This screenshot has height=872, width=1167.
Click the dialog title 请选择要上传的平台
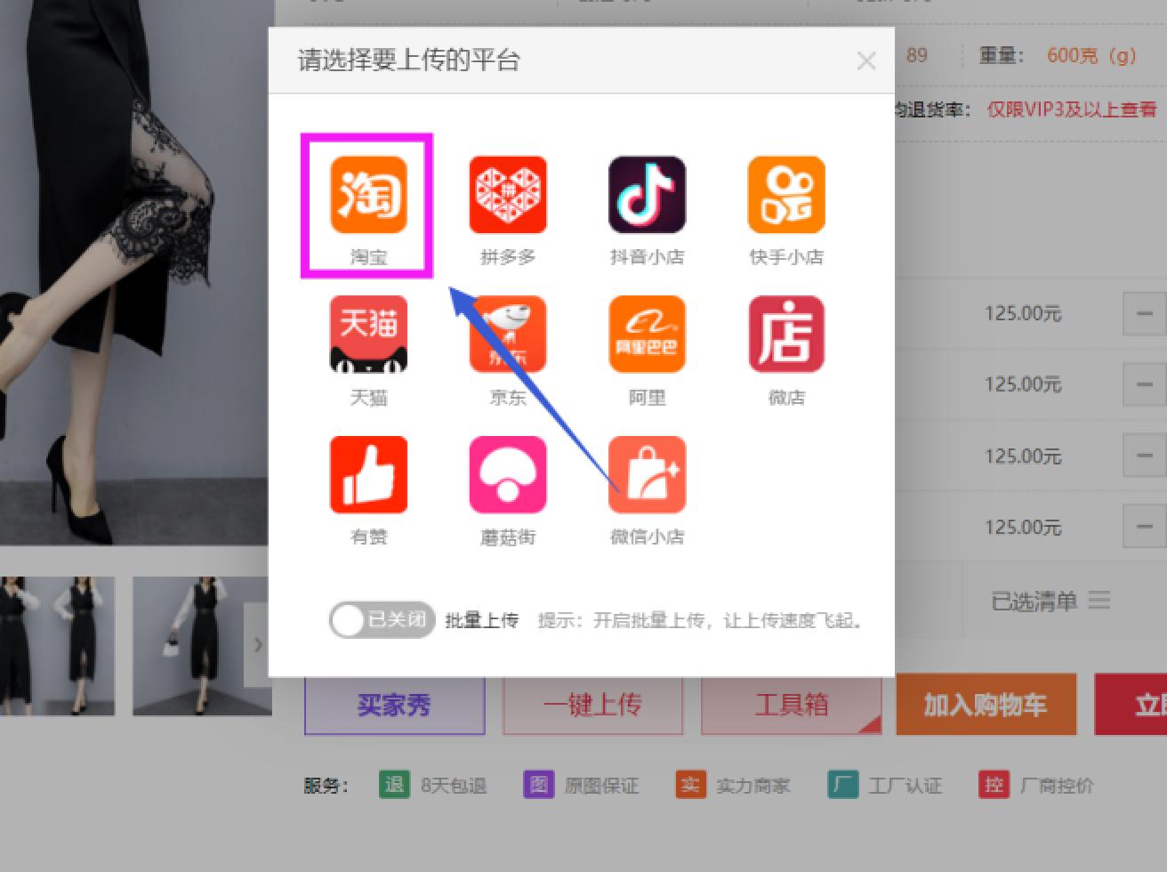point(409,61)
